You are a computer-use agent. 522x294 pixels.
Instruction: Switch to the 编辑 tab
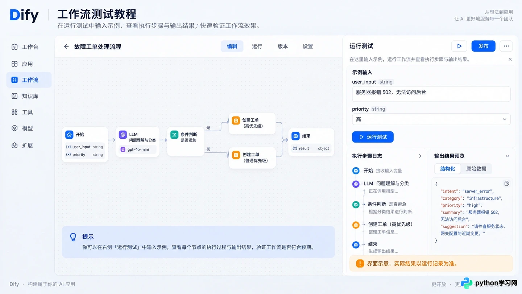pyautogui.click(x=232, y=46)
